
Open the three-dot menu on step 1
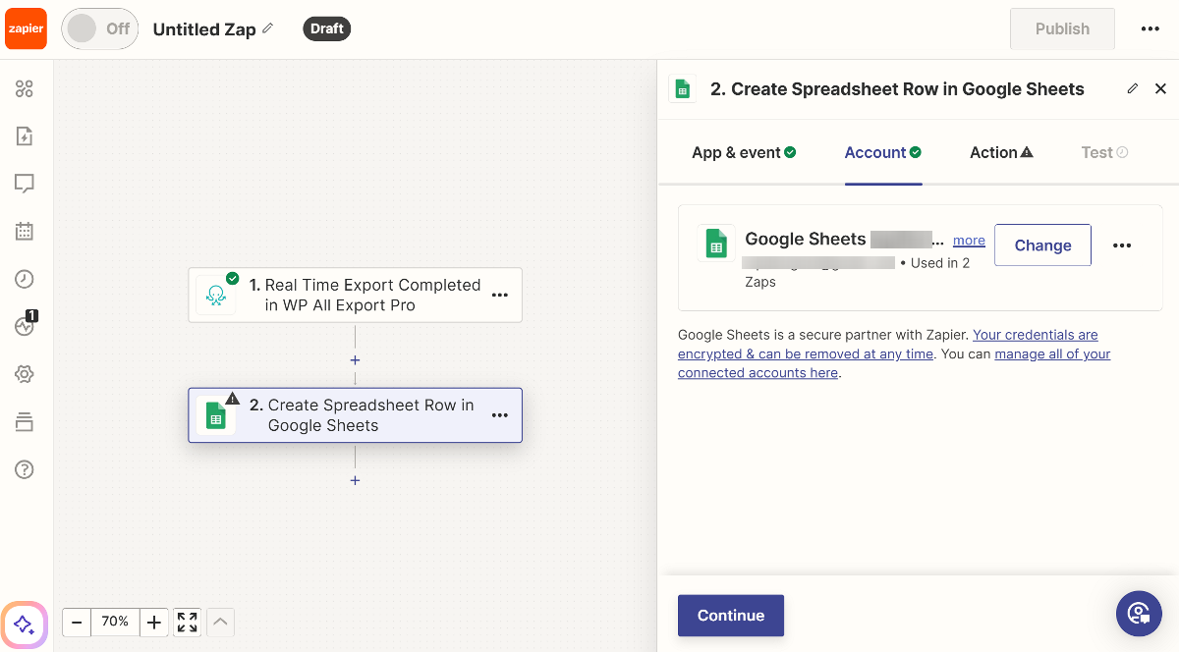pyautogui.click(x=499, y=295)
